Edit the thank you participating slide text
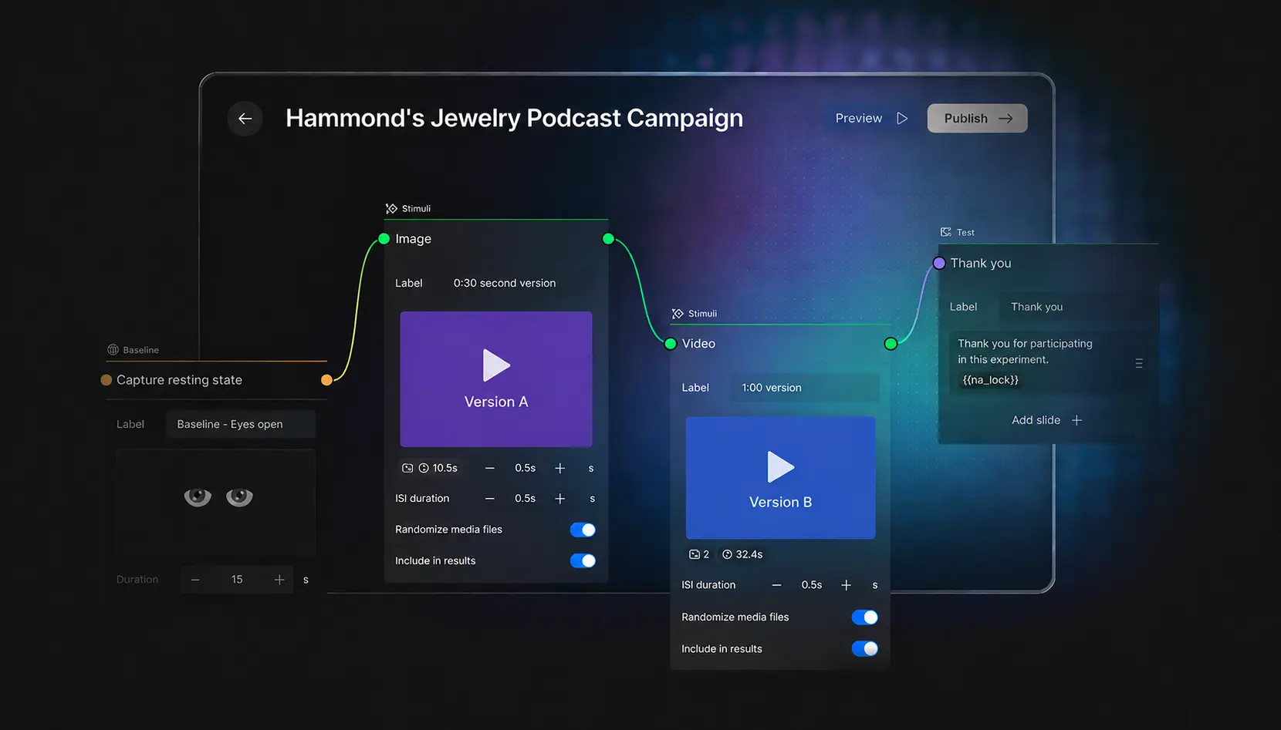Viewport: 1281px width, 730px height. point(1025,352)
